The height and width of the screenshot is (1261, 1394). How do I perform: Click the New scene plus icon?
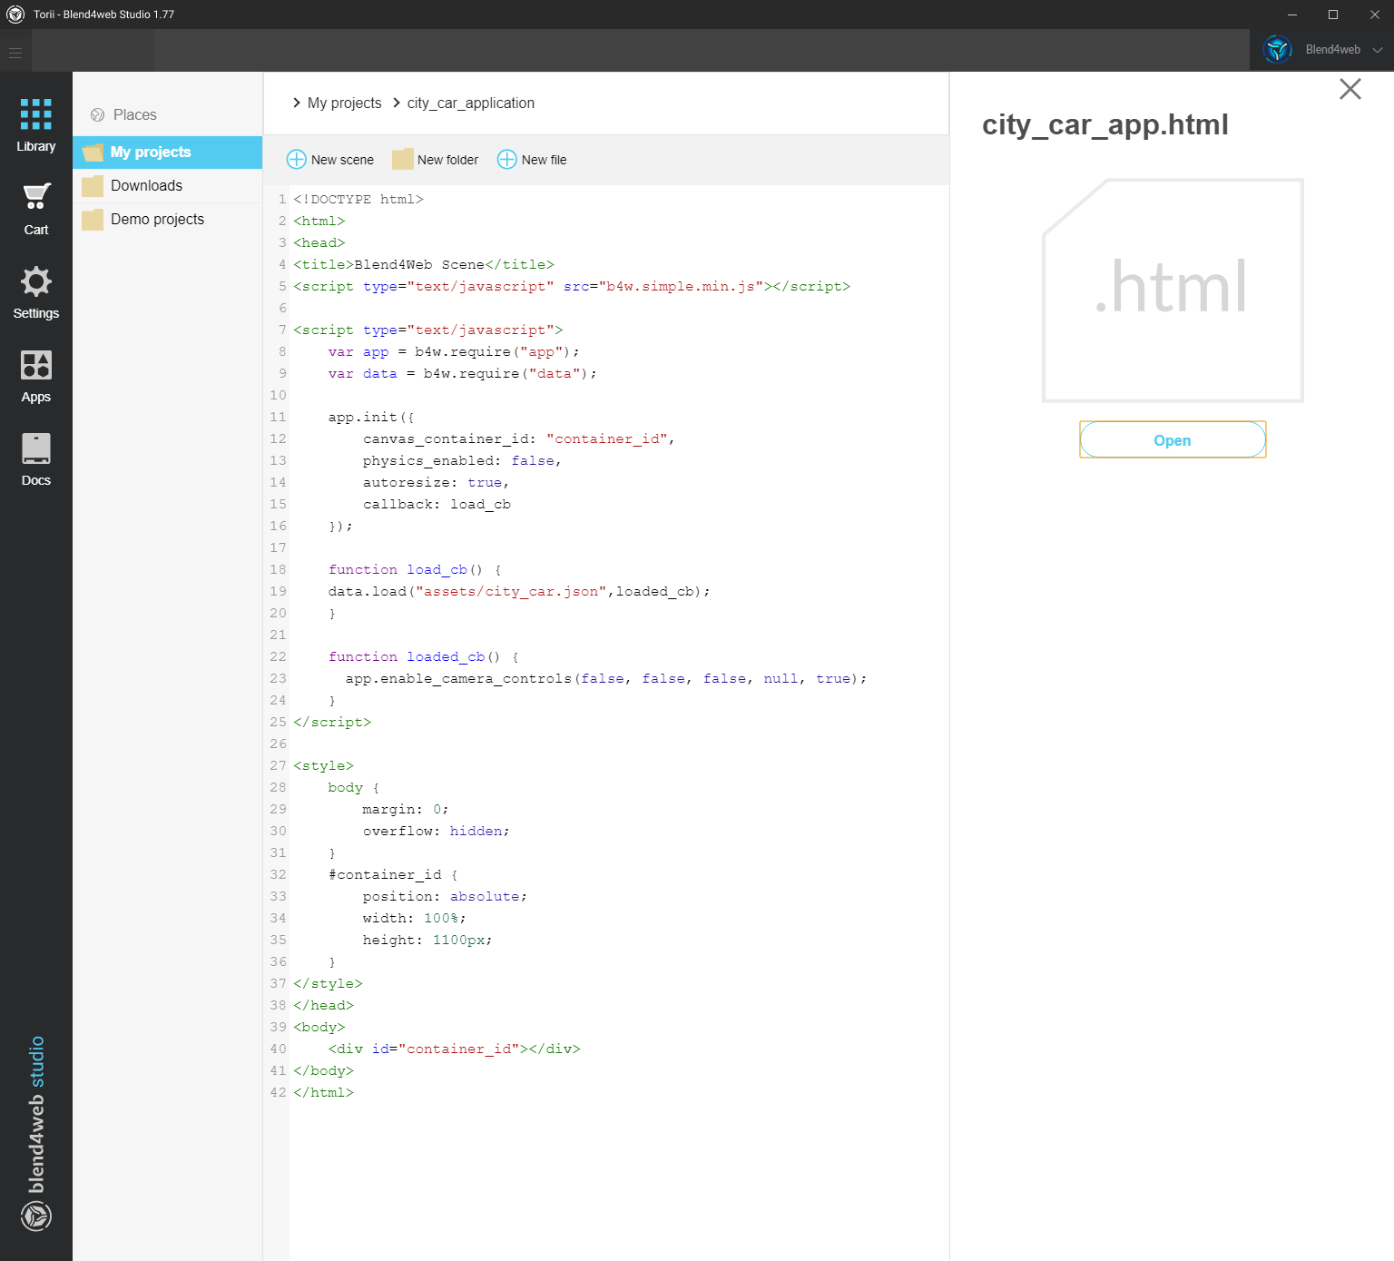(x=297, y=160)
